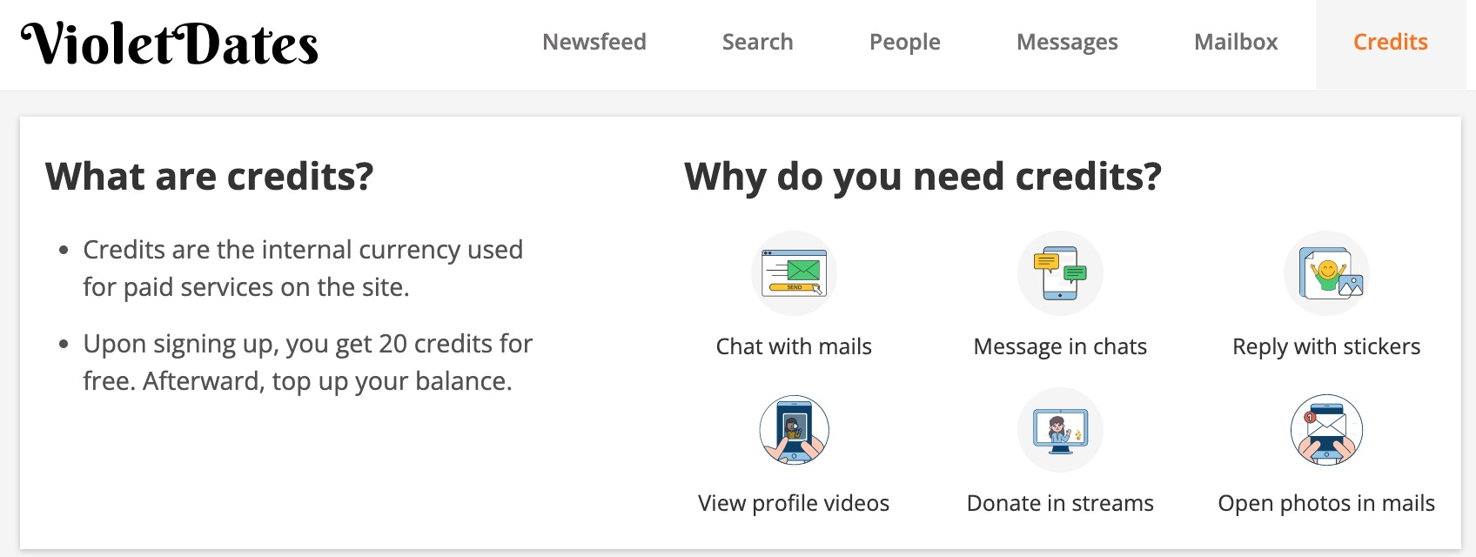The height and width of the screenshot is (557, 1476).
Task: Click the Reply with stickers icon
Action: coord(1326,273)
